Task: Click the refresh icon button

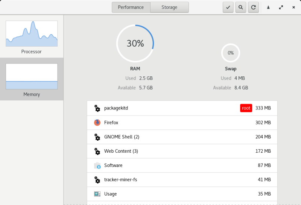Action: pyautogui.click(x=253, y=7)
